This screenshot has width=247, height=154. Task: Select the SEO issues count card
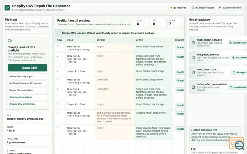click(158, 22)
